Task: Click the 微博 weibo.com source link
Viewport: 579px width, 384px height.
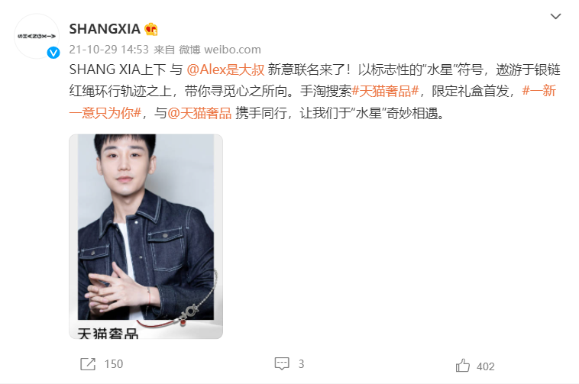Action: point(220,50)
